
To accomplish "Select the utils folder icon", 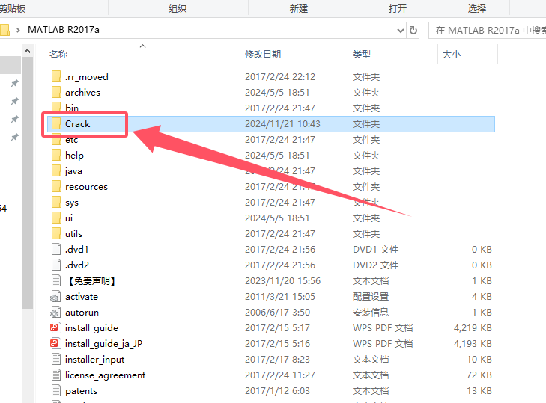I will tap(56, 233).
